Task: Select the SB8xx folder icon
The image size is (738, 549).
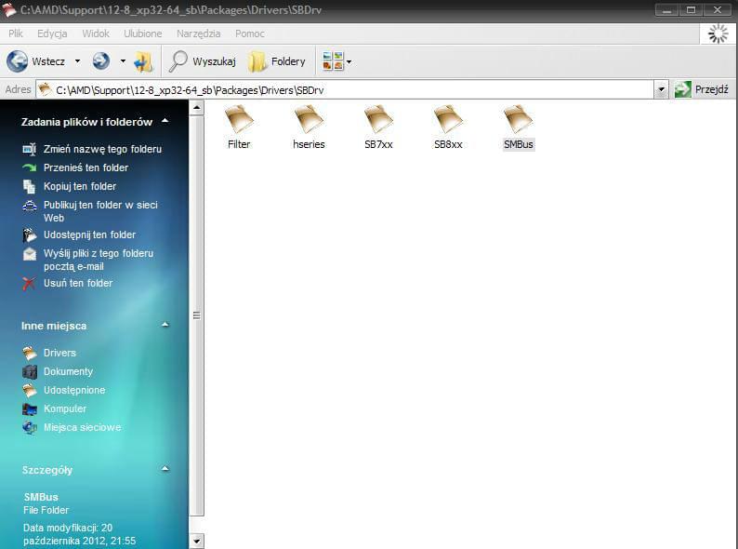Action: [x=448, y=119]
